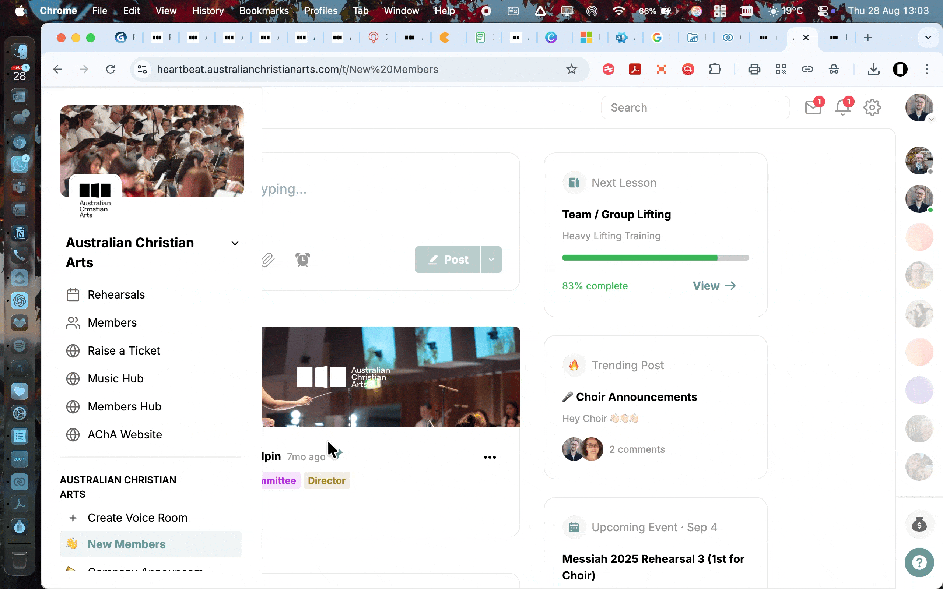Click the 2 comments text

click(x=637, y=449)
